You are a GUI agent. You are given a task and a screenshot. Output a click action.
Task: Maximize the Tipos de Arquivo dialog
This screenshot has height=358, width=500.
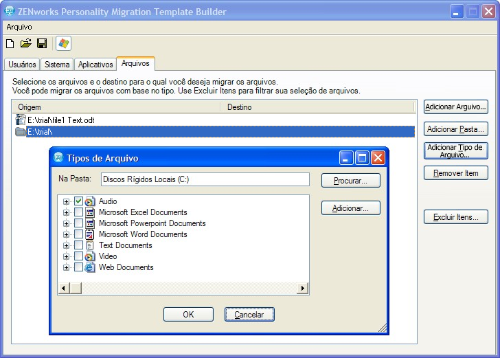pyautogui.click(x=362, y=157)
